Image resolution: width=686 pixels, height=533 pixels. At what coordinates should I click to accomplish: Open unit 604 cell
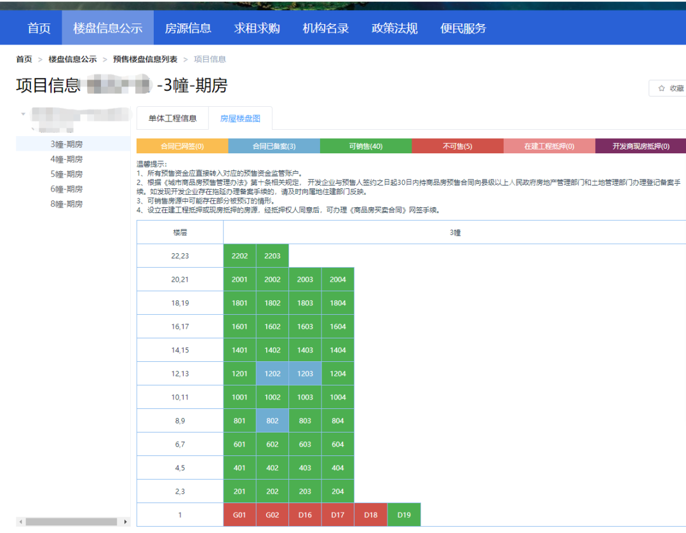(338, 444)
